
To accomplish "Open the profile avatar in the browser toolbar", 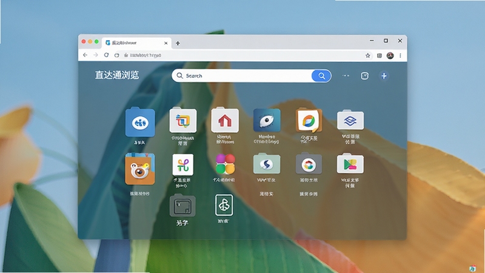I will (x=390, y=55).
